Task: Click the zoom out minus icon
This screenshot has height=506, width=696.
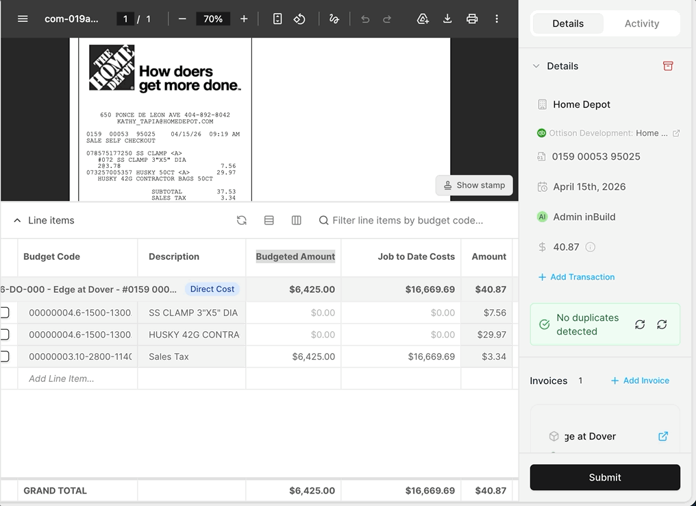Action: coord(182,19)
